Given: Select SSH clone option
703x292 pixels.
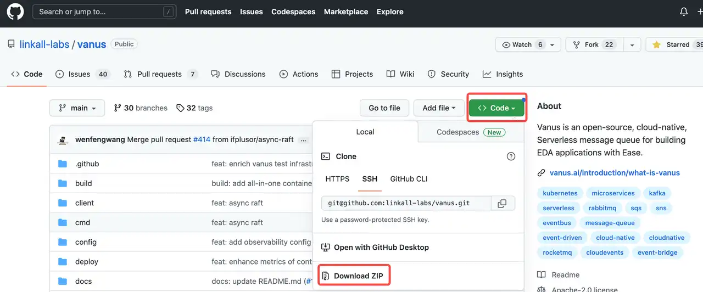Looking at the screenshot, I should tap(370, 179).
